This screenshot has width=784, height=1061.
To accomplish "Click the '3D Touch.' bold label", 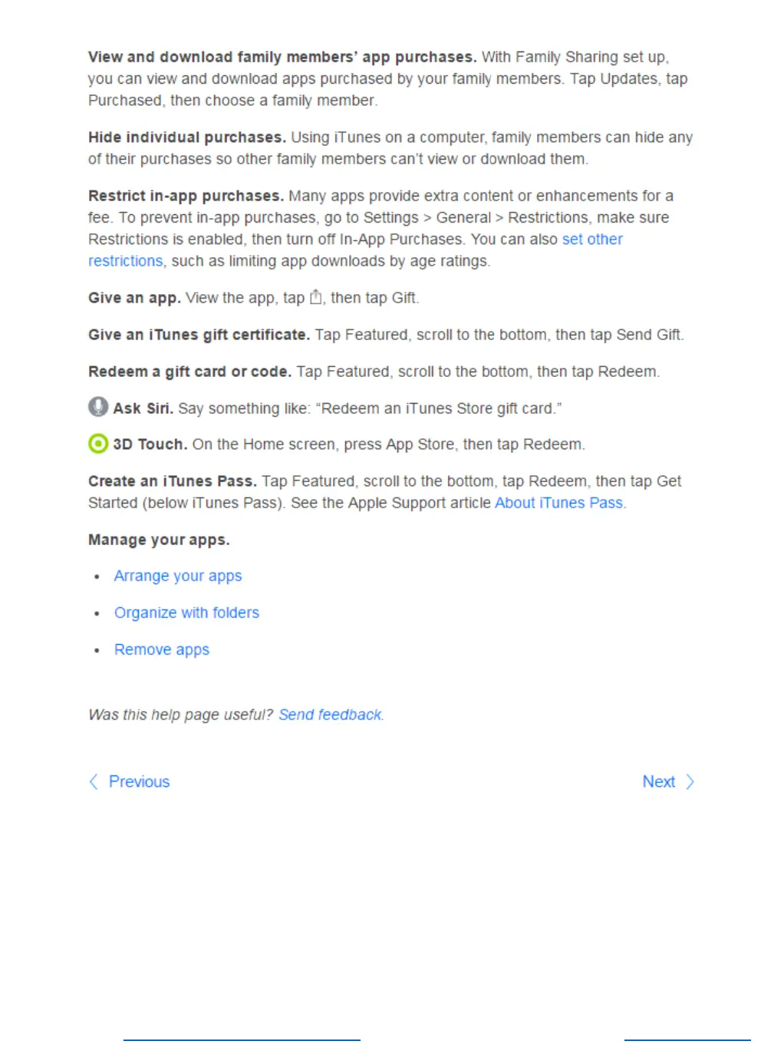I will click(150, 445).
